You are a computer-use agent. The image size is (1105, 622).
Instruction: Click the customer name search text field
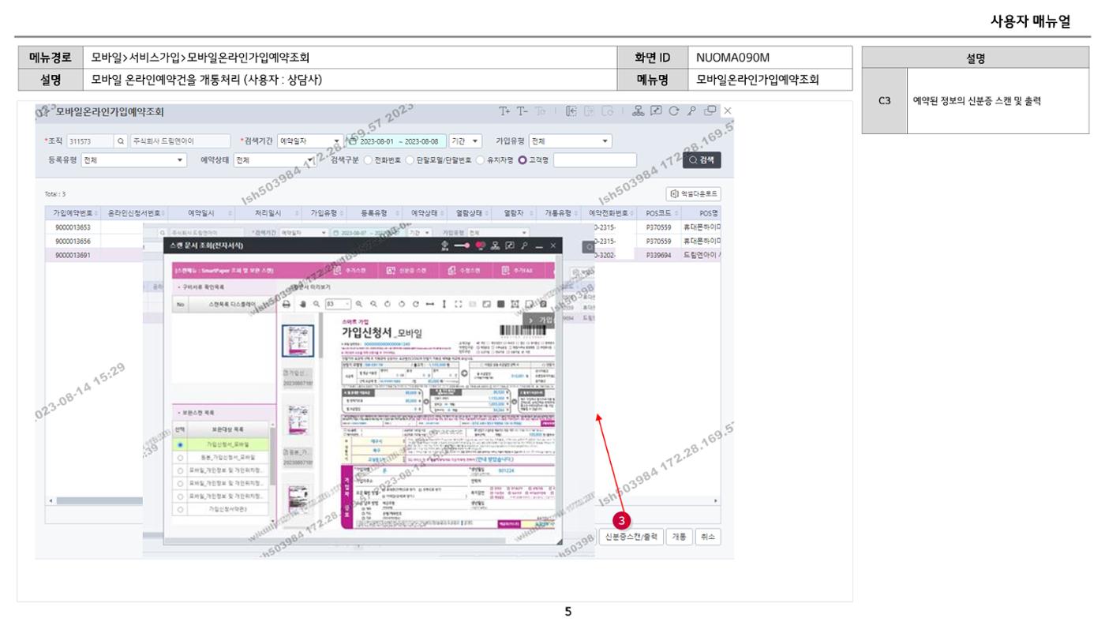(595, 160)
